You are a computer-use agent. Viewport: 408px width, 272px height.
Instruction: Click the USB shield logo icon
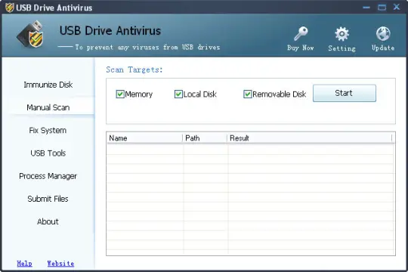point(31,34)
